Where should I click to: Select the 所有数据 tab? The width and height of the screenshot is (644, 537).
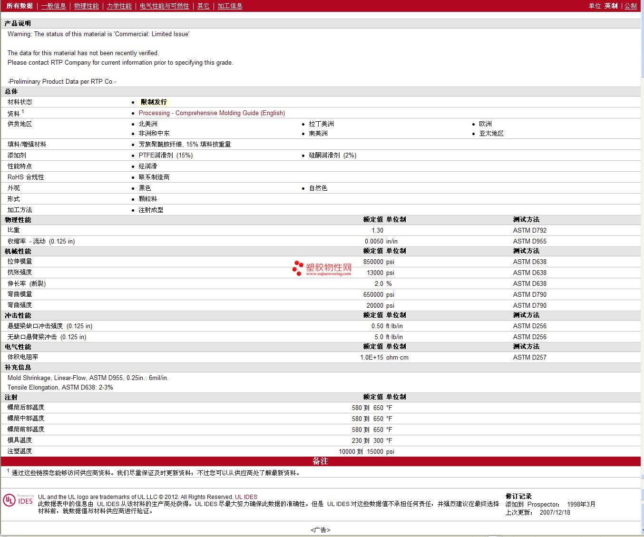click(20, 6)
